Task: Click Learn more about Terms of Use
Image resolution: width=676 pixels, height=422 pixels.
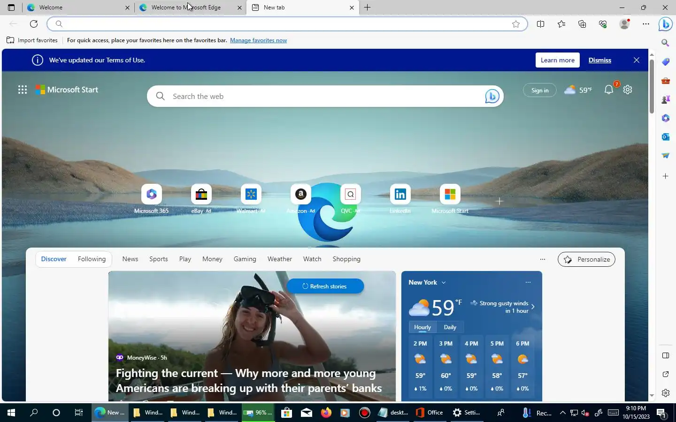Action: [558, 60]
